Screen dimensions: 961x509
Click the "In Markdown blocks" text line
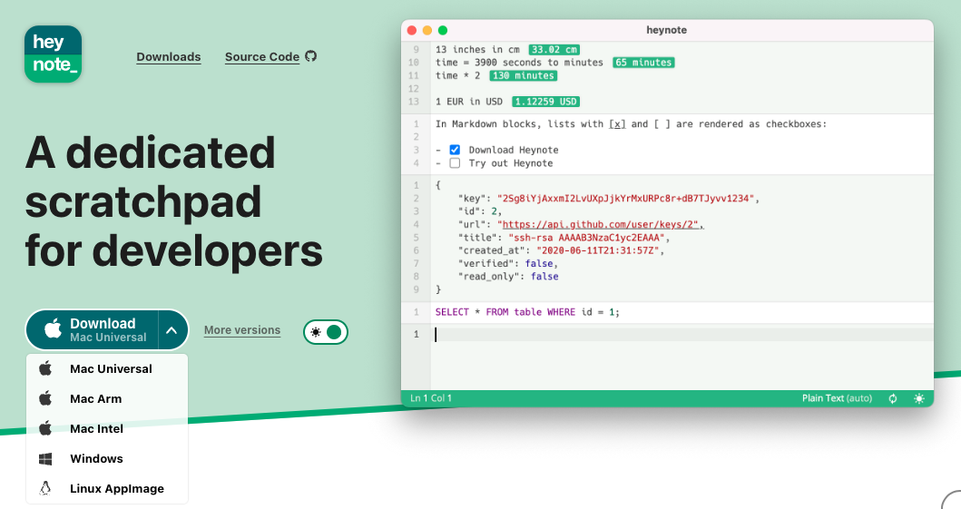pos(631,123)
